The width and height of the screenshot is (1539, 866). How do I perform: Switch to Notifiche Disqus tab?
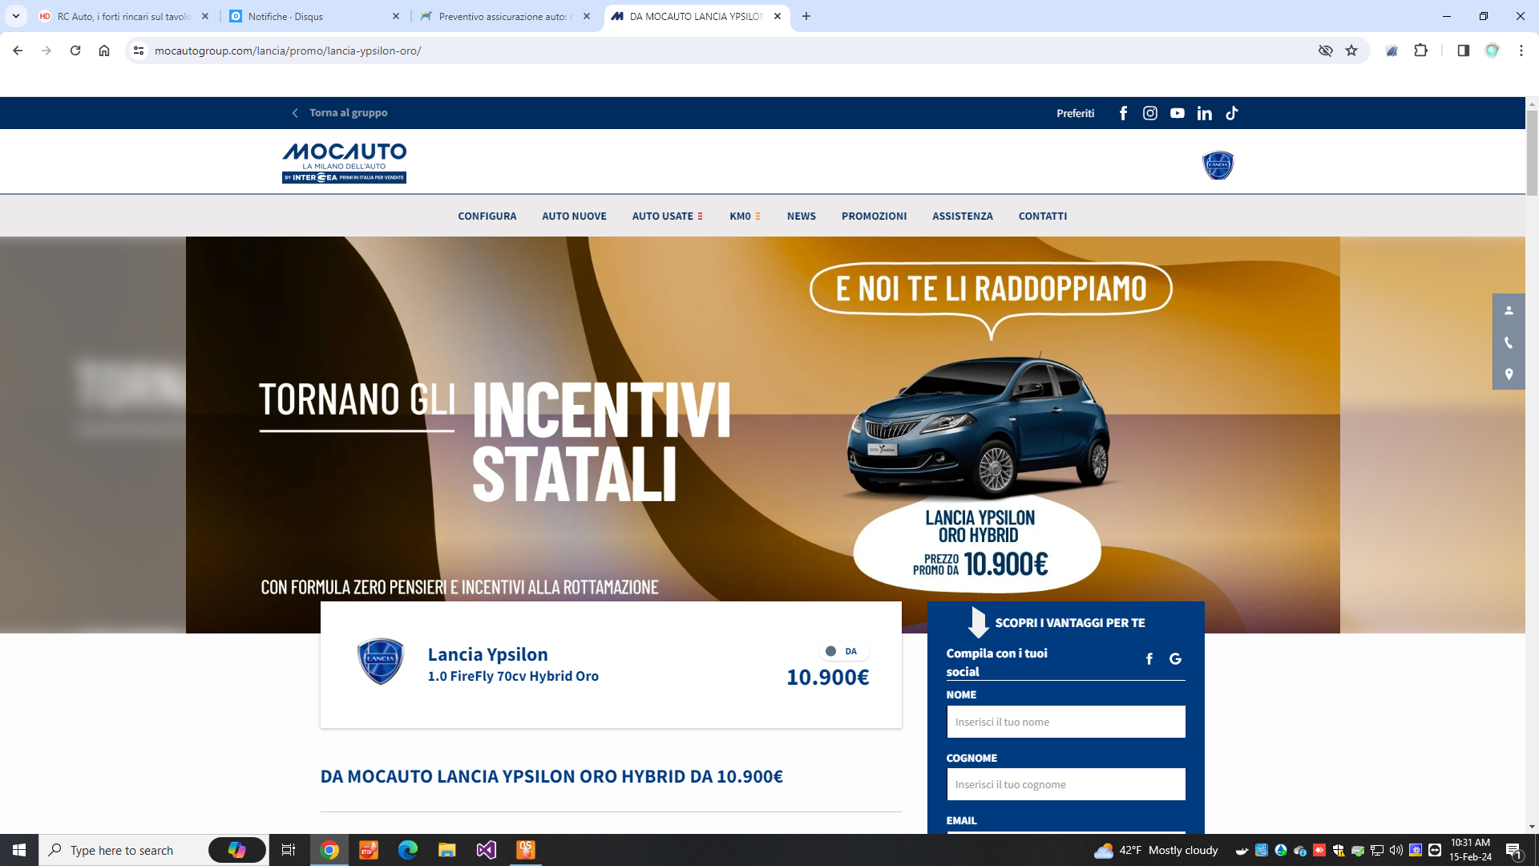click(x=314, y=16)
